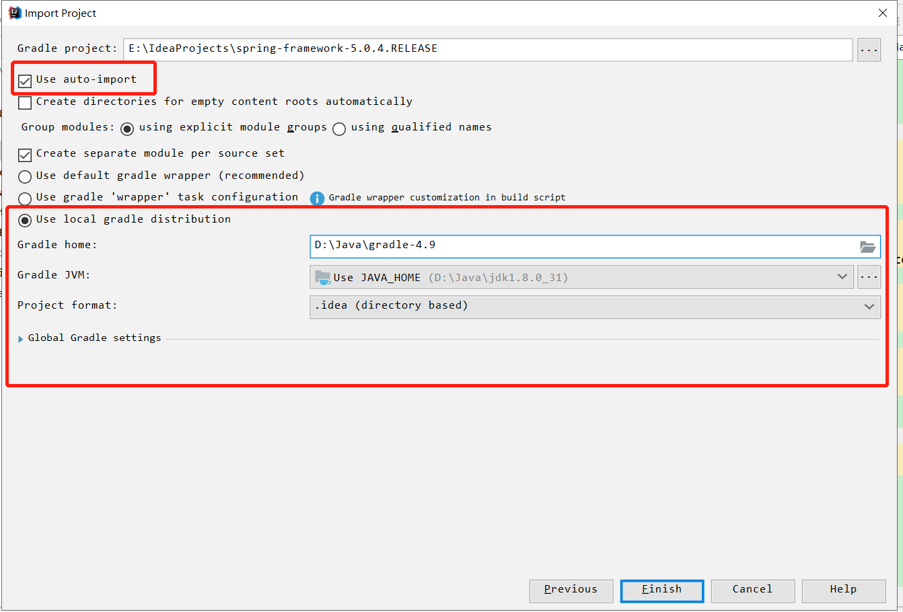Select Use local gradle distribution option

[x=25, y=221]
